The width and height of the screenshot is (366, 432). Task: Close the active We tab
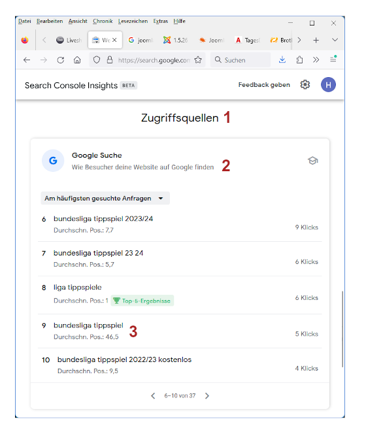click(x=114, y=40)
